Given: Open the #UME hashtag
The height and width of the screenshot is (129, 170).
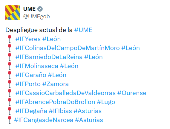Looking at the screenshot, I should [83, 30].
